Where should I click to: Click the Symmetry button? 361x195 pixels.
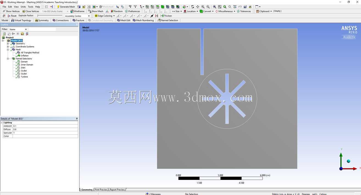[42, 20]
